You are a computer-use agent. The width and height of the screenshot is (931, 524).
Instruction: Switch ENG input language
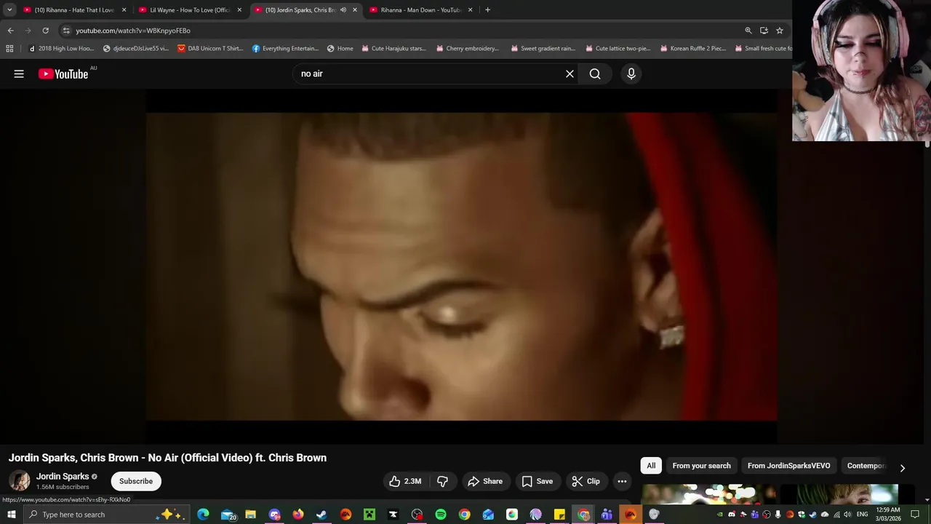pos(863,515)
